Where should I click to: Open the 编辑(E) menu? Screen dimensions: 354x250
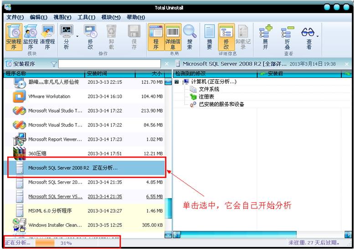pos(38,17)
